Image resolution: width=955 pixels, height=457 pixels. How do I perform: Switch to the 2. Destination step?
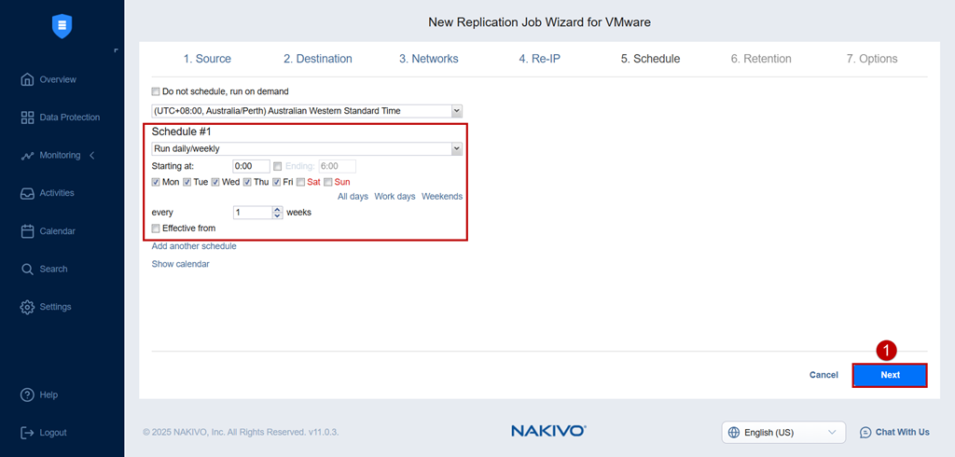coord(317,59)
